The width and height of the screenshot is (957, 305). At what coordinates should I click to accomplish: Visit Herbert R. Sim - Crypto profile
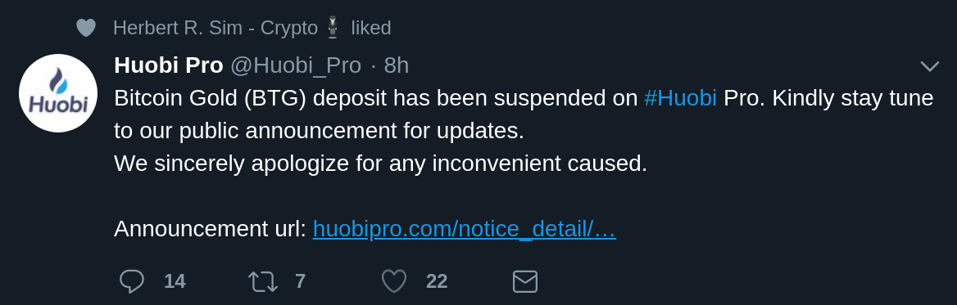[215, 28]
